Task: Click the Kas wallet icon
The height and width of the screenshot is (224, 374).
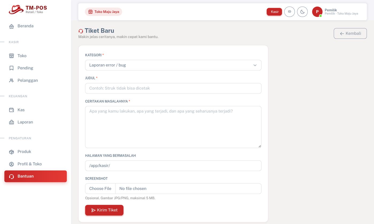Action: click(x=11, y=110)
